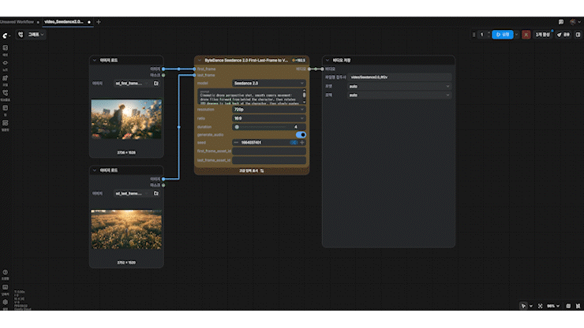Collapse the first image load node
Image resolution: width=584 pixels, height=328 pixels.
pos(95,60)
